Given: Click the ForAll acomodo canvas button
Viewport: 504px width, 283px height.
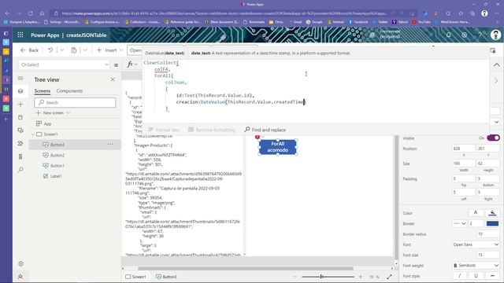Looking at the screenshot, I should pyautogui.click(x=277, y=147).
